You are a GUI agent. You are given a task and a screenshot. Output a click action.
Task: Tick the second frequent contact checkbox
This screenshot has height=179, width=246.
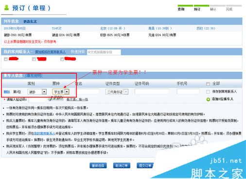(34, 59)
